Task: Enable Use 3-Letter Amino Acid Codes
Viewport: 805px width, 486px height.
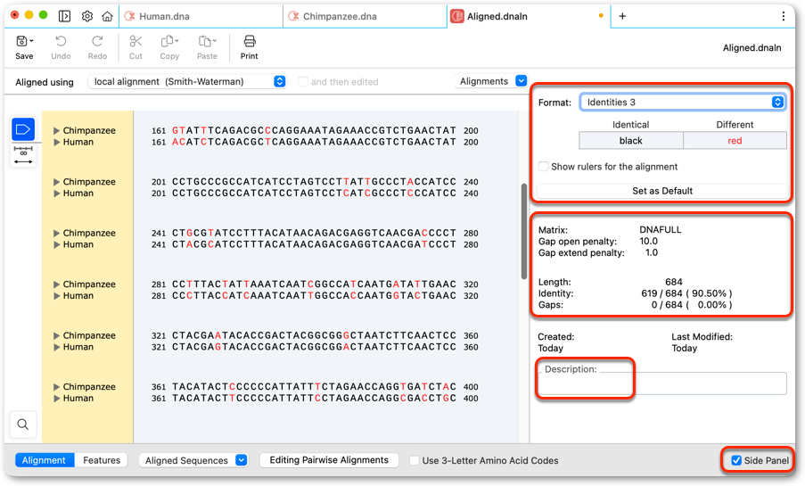Action: click(x=415, y=460)
